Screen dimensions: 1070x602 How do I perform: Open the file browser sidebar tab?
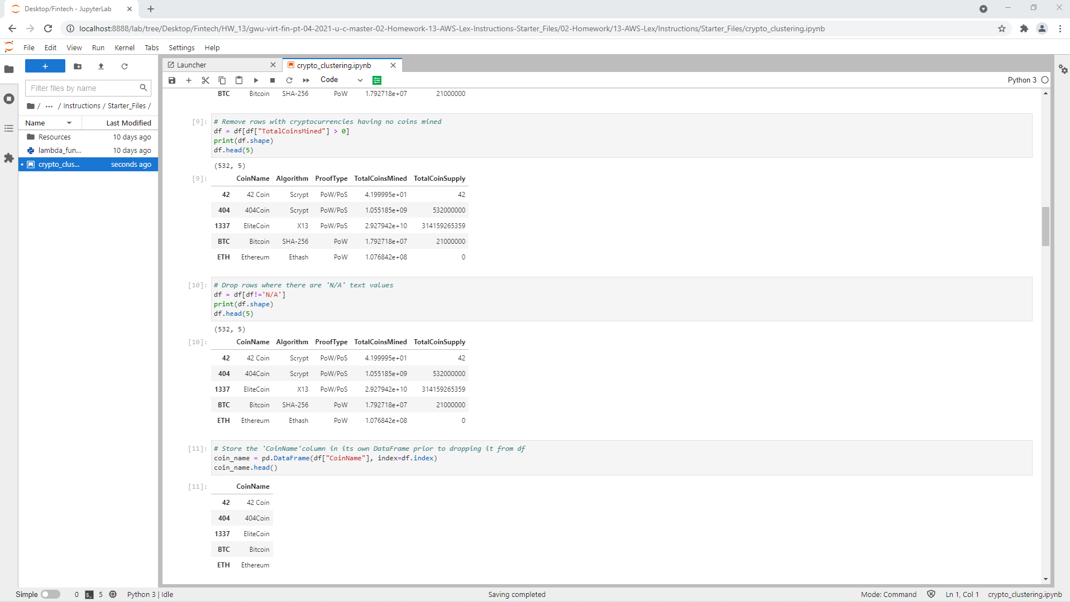(9, 69)
